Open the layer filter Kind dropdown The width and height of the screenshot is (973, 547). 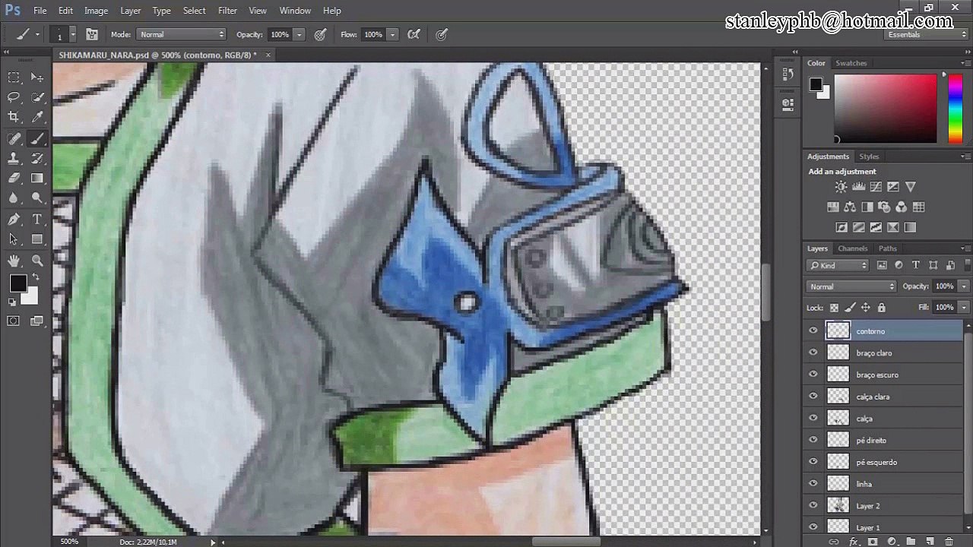pos(838,265)
